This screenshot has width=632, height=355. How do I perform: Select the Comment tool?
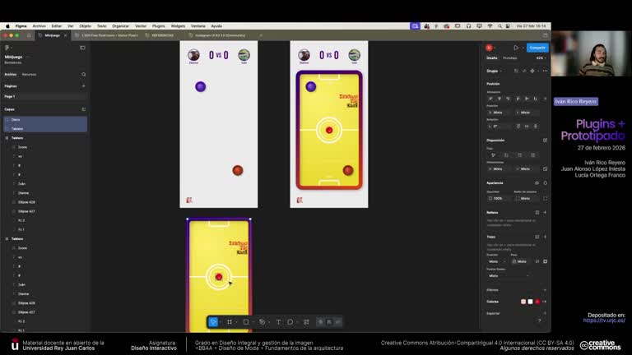point(290,322)
